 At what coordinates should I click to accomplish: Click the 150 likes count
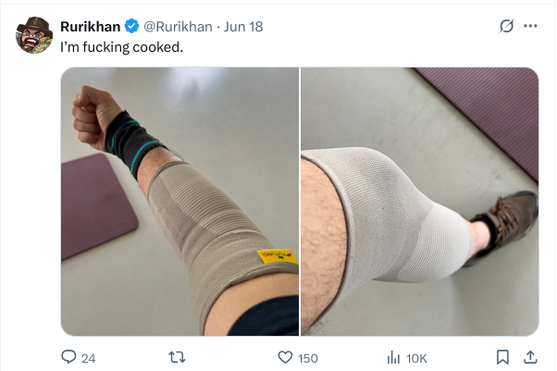pos(307,358)
